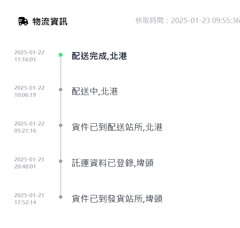Click the dot beside 貨件已到配送站所,北港
This screenshot has width=240, height=228.
point(61,126)
